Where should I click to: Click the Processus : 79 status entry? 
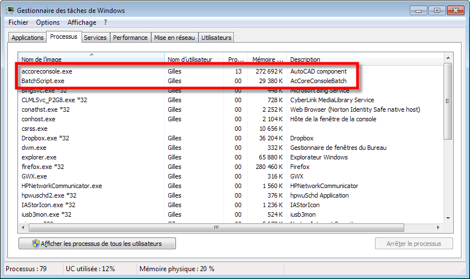(x=26, y=269)
